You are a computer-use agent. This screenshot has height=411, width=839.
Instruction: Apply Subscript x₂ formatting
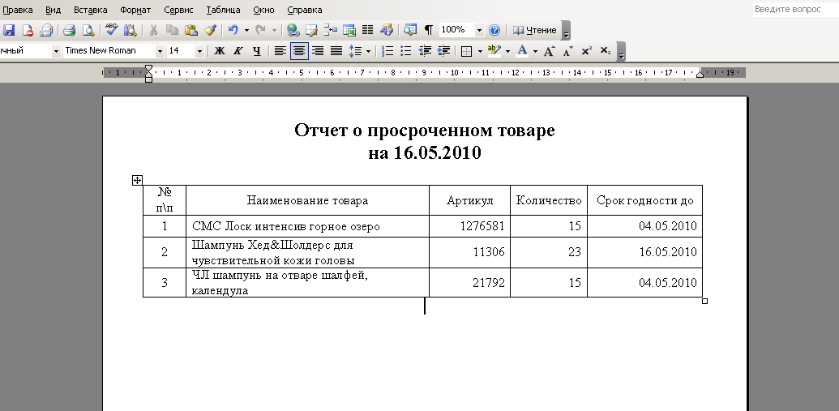coord(606,51)
